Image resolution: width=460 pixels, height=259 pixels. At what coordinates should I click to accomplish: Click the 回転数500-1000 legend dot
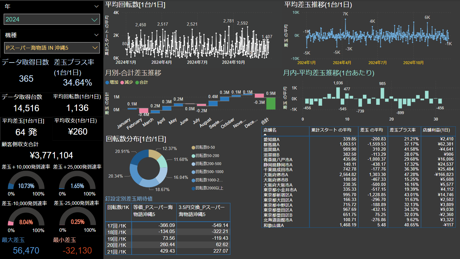(193, 172)
